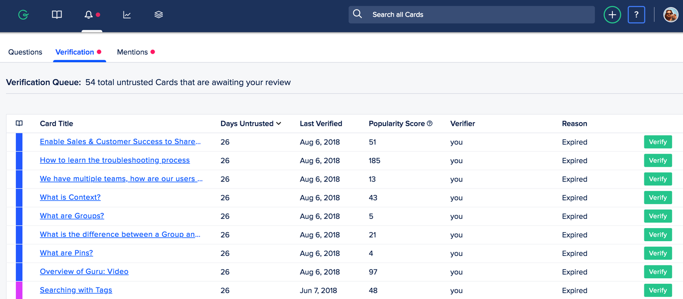Image resolution: width=683 pixels, height=299 pixels.
Task: Click the Verification Queue summary text
Action: click(148, 82)
